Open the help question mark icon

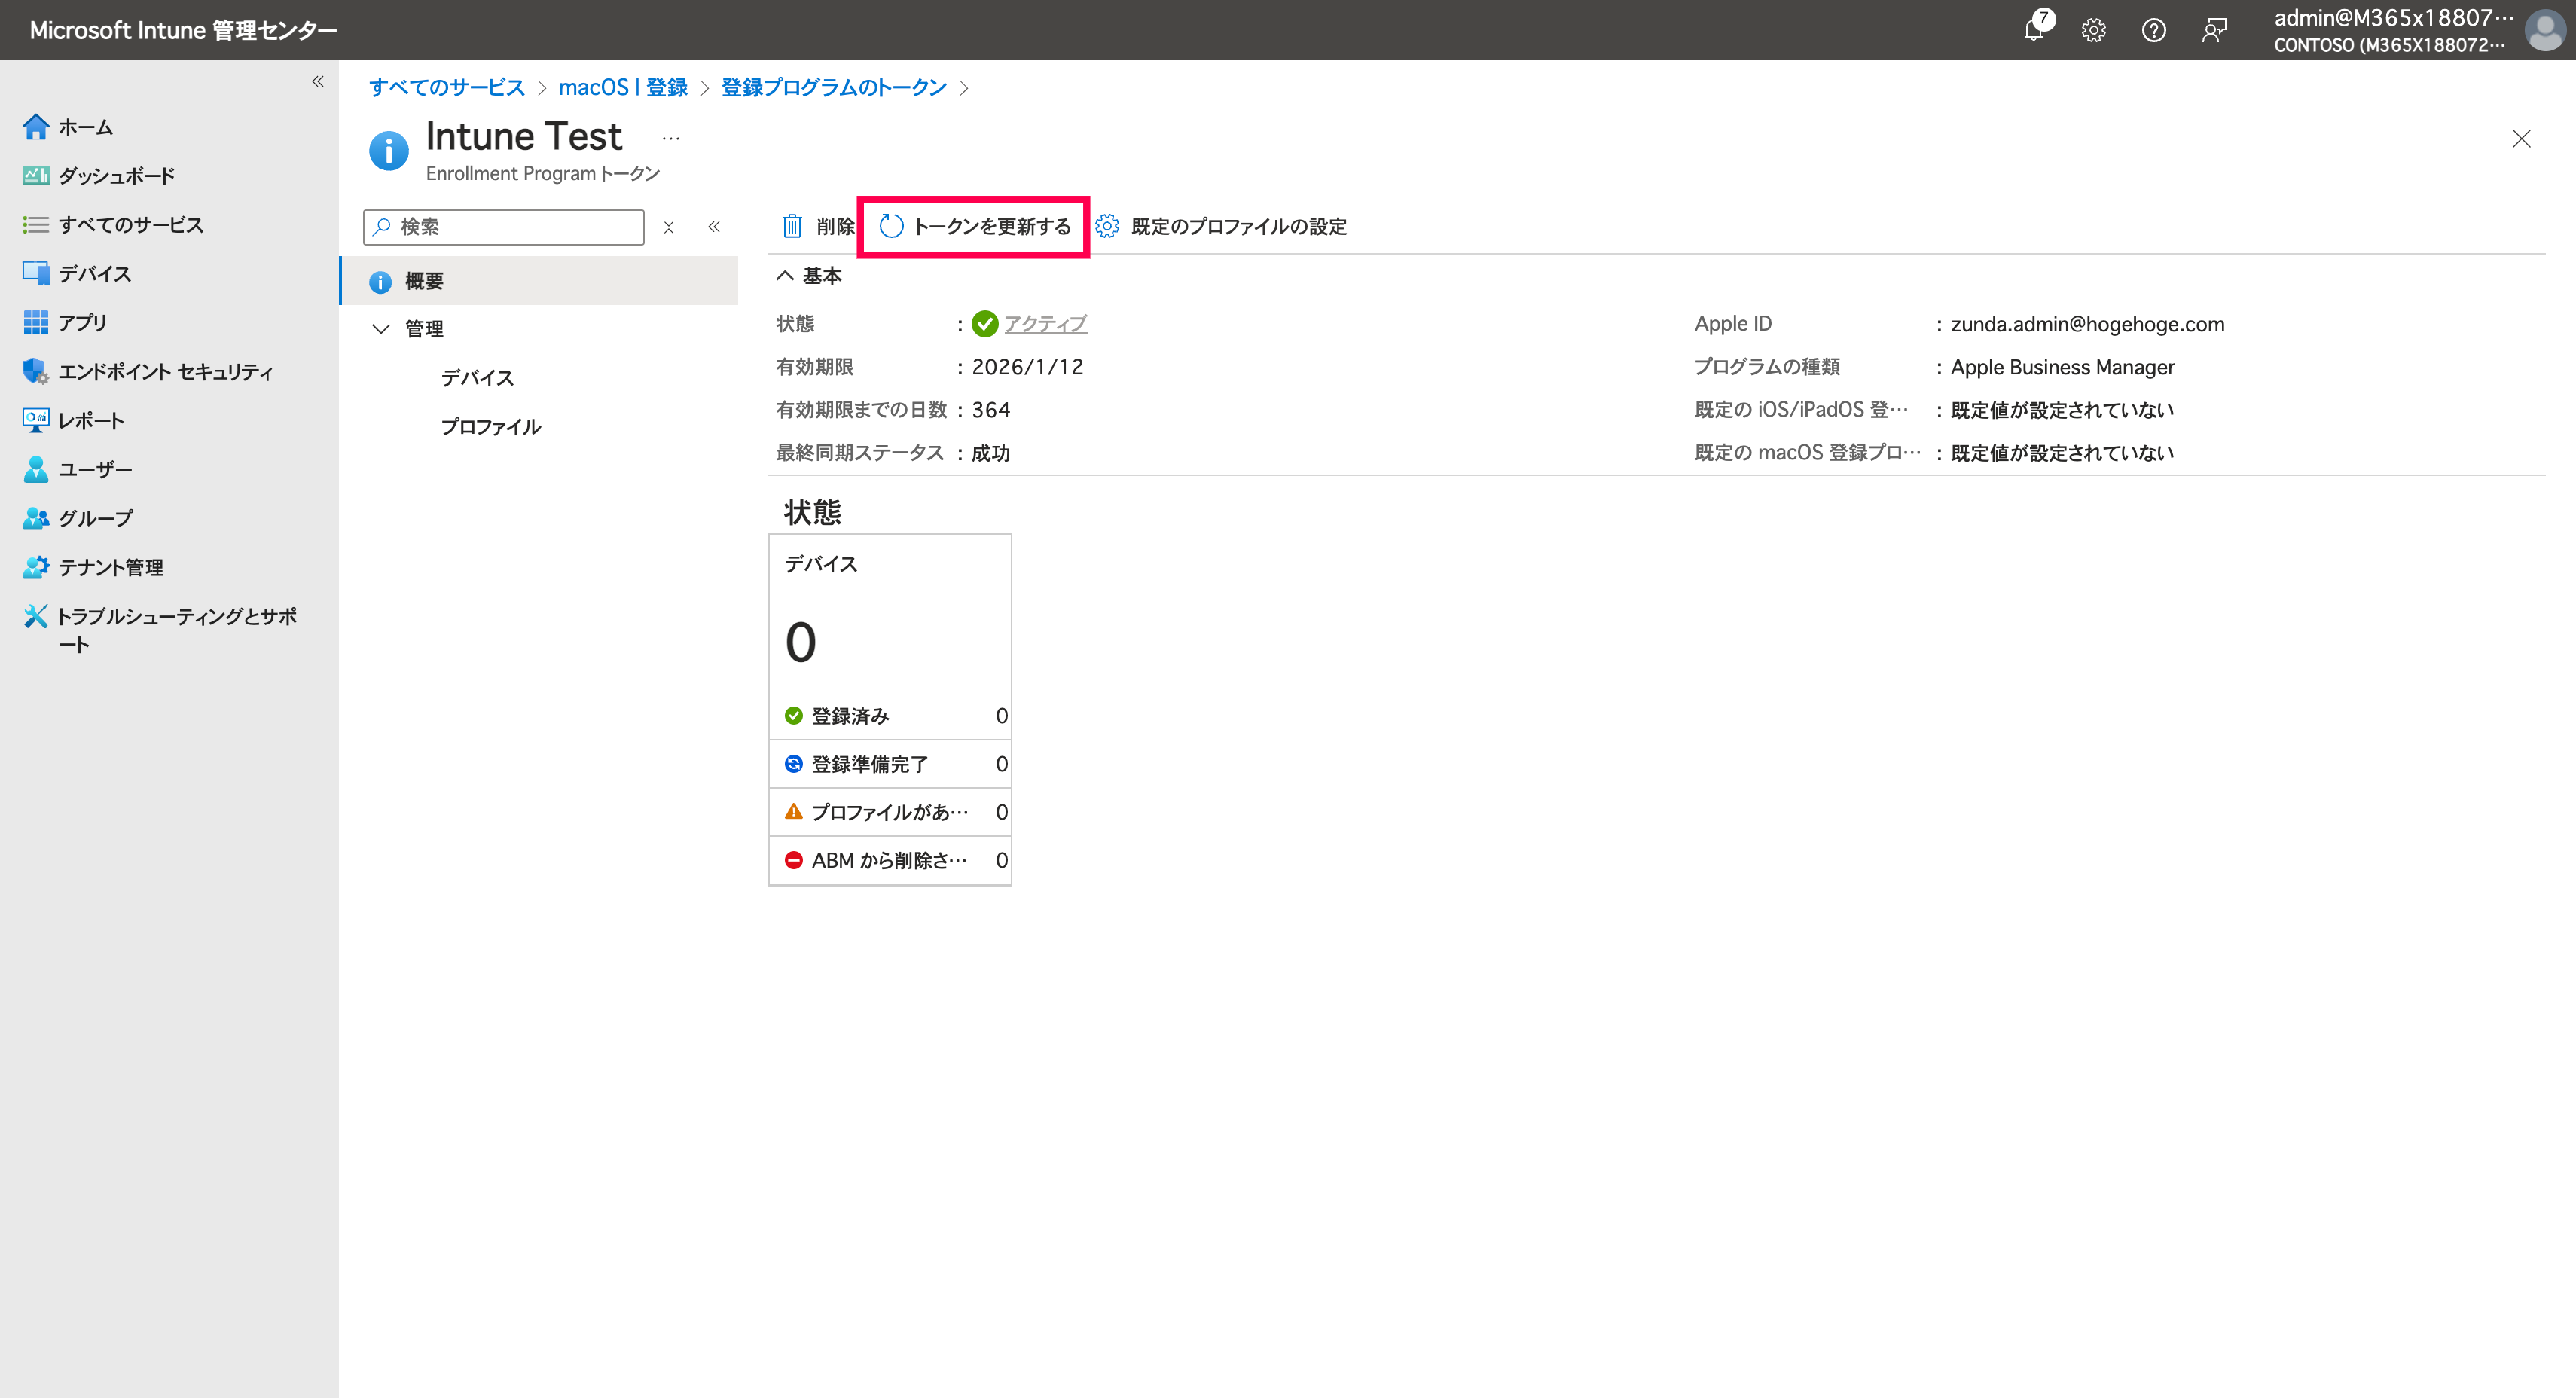click(x=2154, y=30)
